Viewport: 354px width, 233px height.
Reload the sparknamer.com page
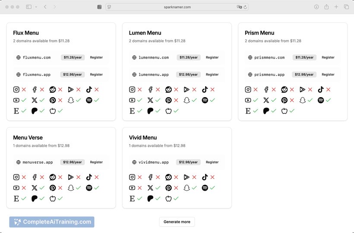coord(245,7)
